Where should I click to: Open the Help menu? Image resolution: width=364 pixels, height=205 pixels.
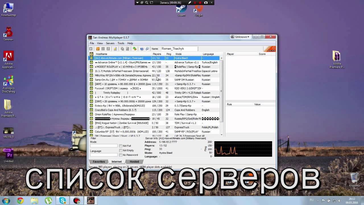(130, 43)
